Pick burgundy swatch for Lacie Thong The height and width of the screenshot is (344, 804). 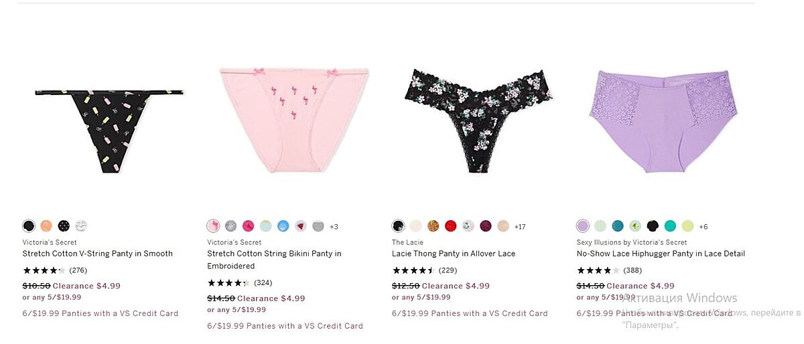[486, 226]
